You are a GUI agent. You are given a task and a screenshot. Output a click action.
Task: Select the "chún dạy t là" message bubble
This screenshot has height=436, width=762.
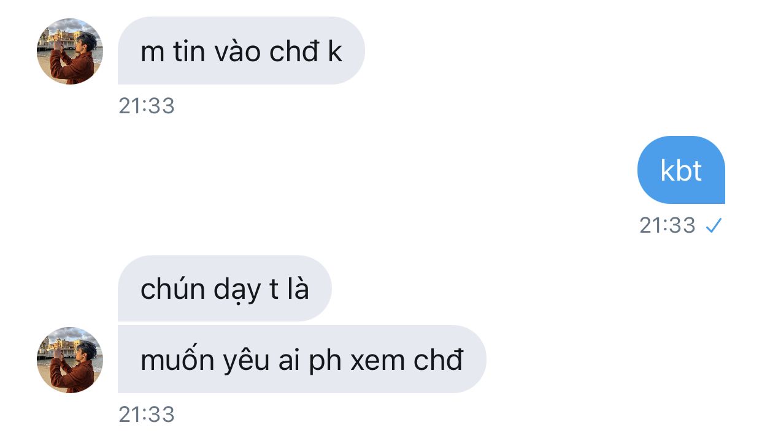tap(225, 288)
